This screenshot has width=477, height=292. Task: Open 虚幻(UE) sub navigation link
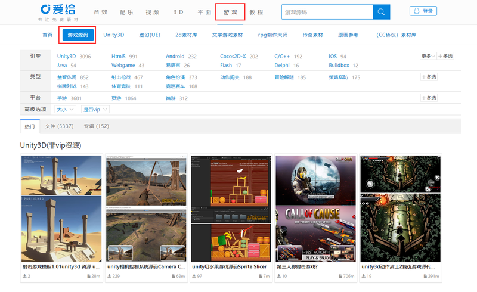[150, 35]
